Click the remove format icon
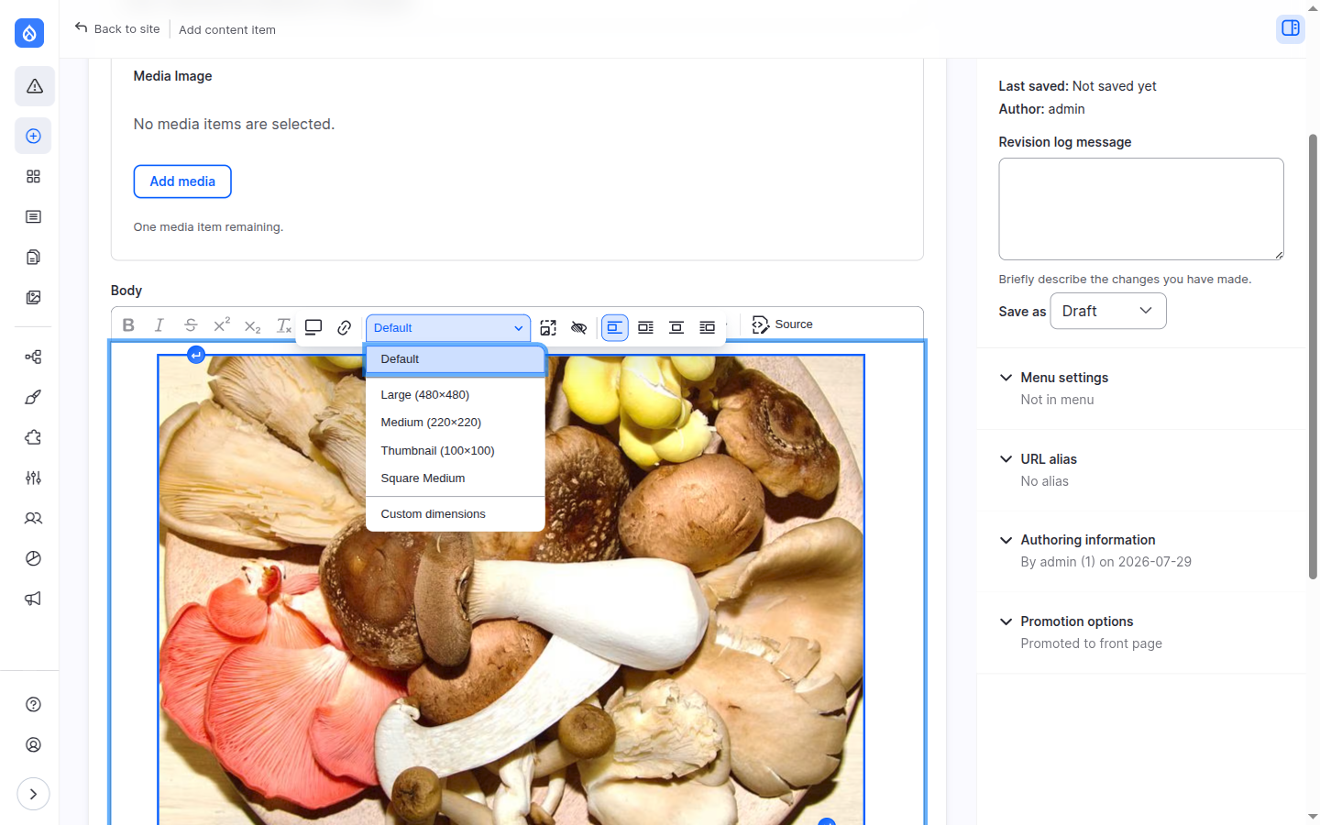The height and width of the screenshot is (825, 1320). click(x=284, y=325)
